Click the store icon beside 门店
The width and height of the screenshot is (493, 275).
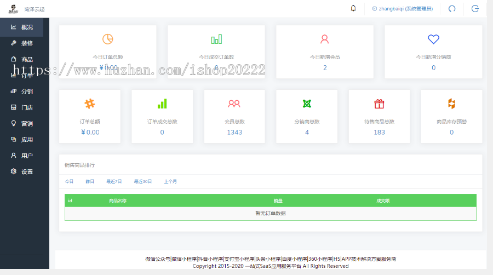pyautogui.click(x=14, y=107)
